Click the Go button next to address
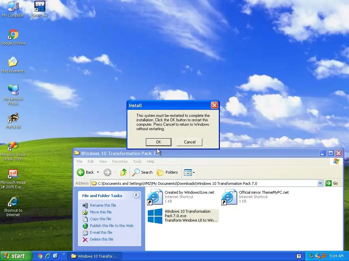Viewport: 349px width, 261px height. click(x=332, y=183)
